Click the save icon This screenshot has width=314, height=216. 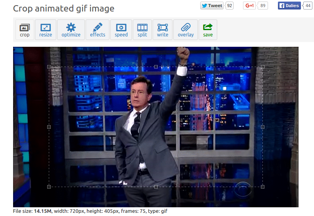[208, 30]
